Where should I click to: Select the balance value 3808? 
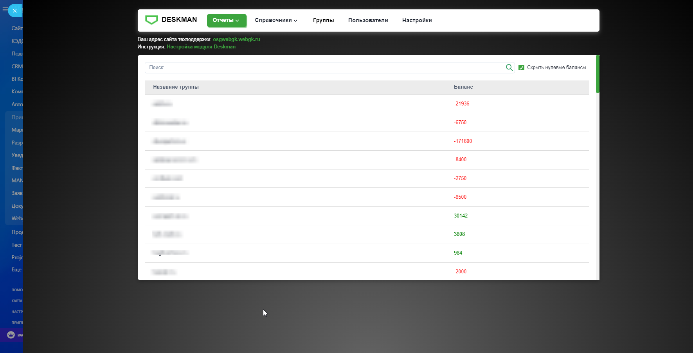pyautogui.click(x=459, y=234)
